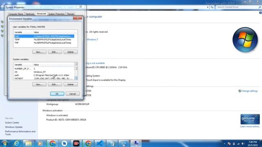Screen dimensions: 262x147
Task: Launch Internet Explorer from taskbar
Action: click(16, 143)
